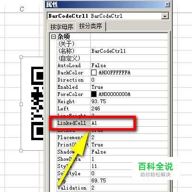Select the Enabled property
This screenshot has height=192, width=192.
pos(73,87)
